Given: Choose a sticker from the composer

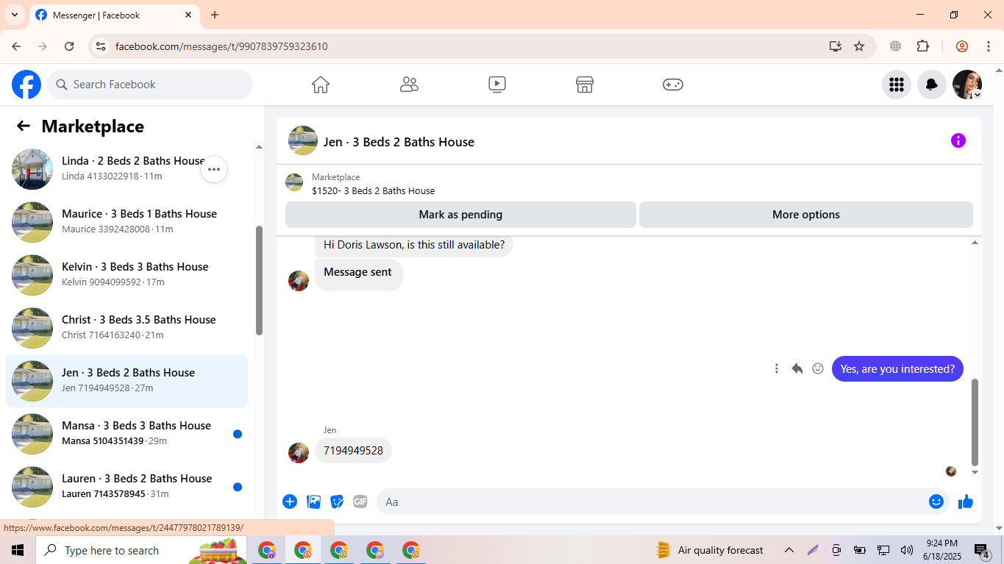Looking at the screenshot, I should [x=337, y=501].
